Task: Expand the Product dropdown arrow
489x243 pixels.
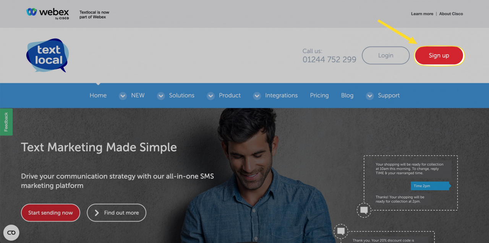Action: click(210, 96)
